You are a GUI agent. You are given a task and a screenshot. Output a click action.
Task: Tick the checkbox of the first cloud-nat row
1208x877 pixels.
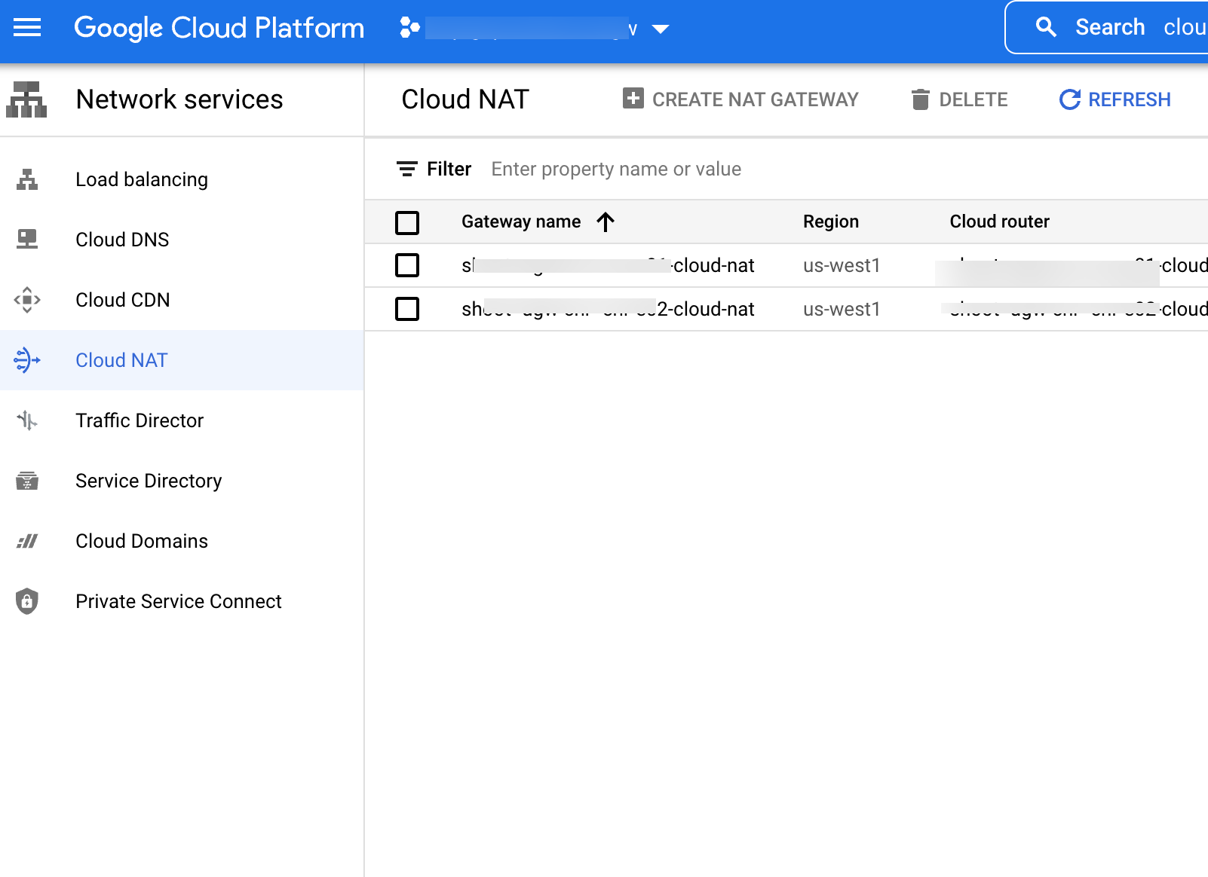click(x=407, y=265)
